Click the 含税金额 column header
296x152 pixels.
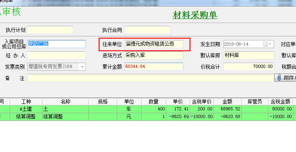280,101
